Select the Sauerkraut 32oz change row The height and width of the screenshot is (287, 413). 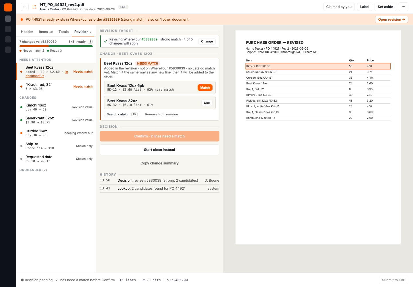click(56, 120)
